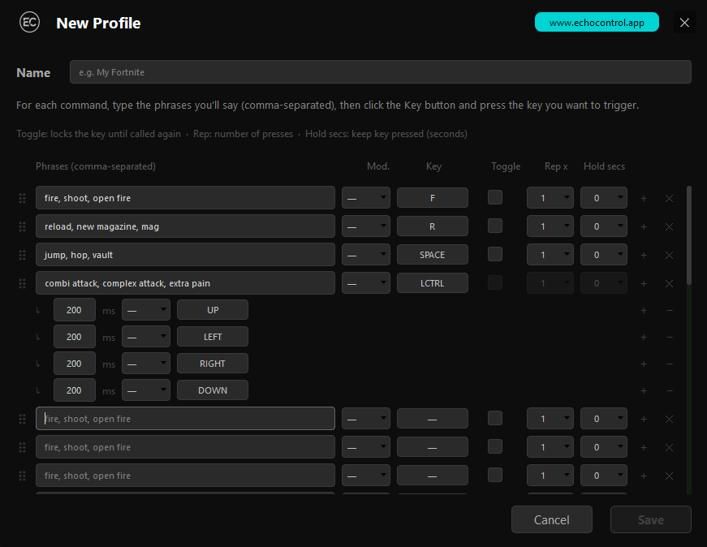This screenshot has width=707, height=547.
Task: Click the R key button
Action: tap(433, 226)
